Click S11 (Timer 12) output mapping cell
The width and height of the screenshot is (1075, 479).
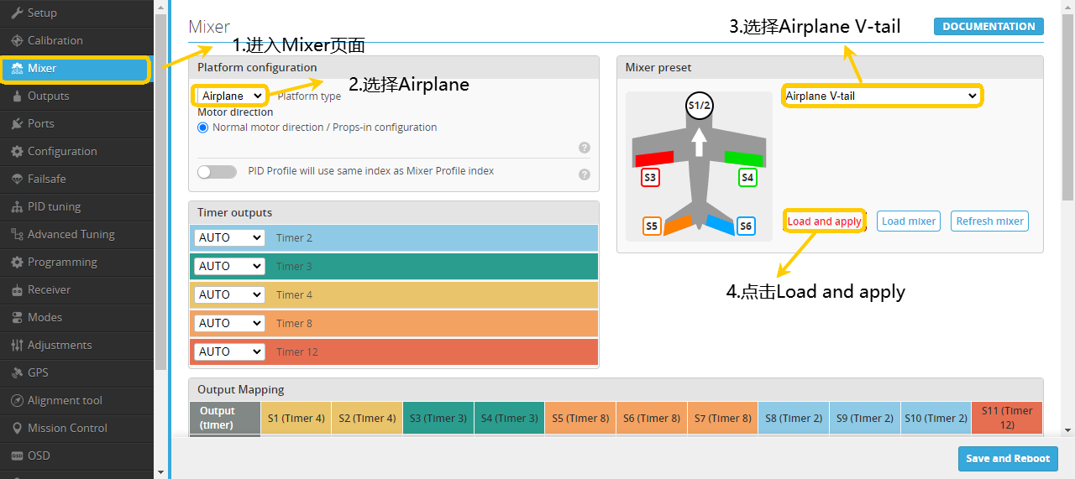coord(1007,419)
